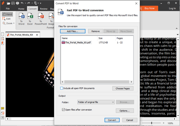Close the Convert PDF to Word dialog

(x=136, y=3)
